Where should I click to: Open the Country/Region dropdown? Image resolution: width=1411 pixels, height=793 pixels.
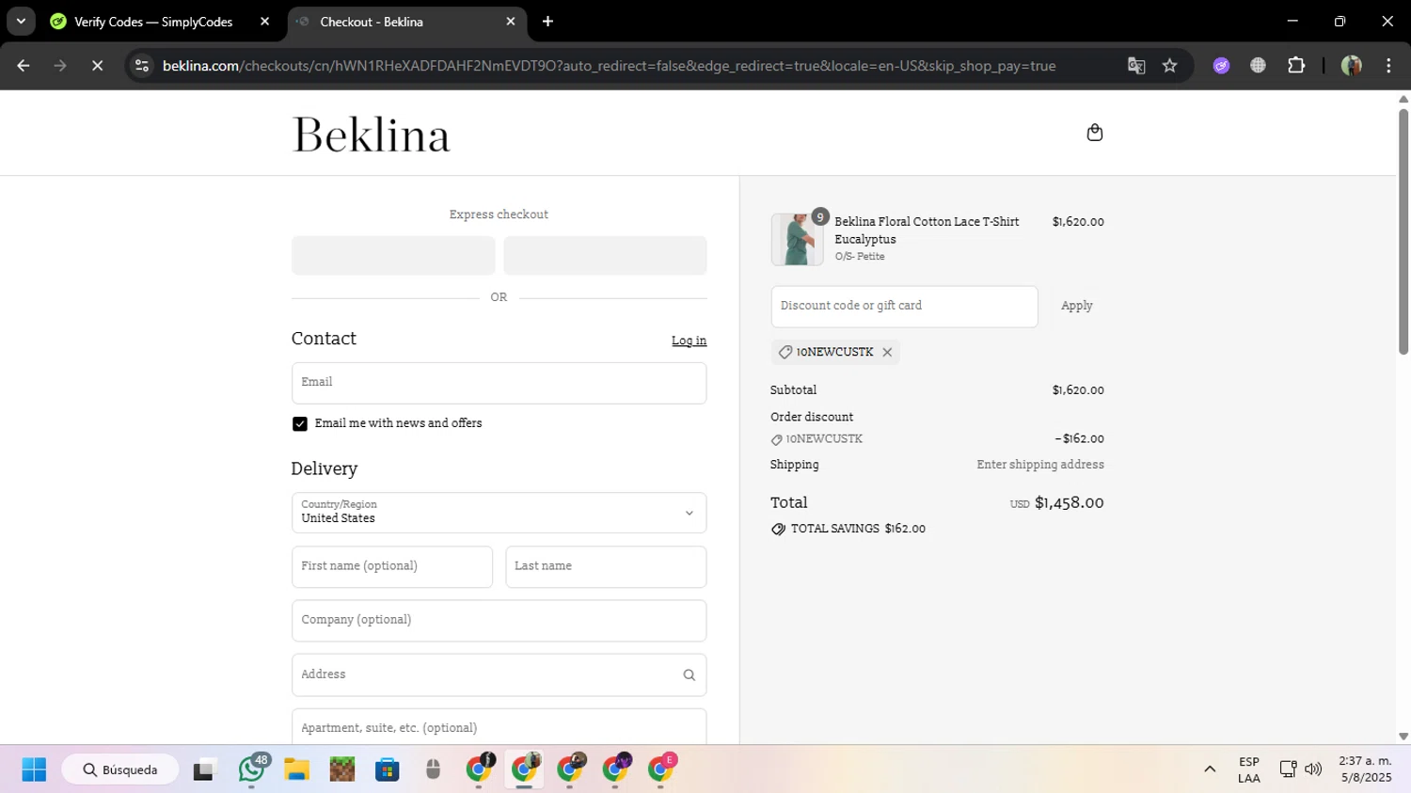click(499, 513)
